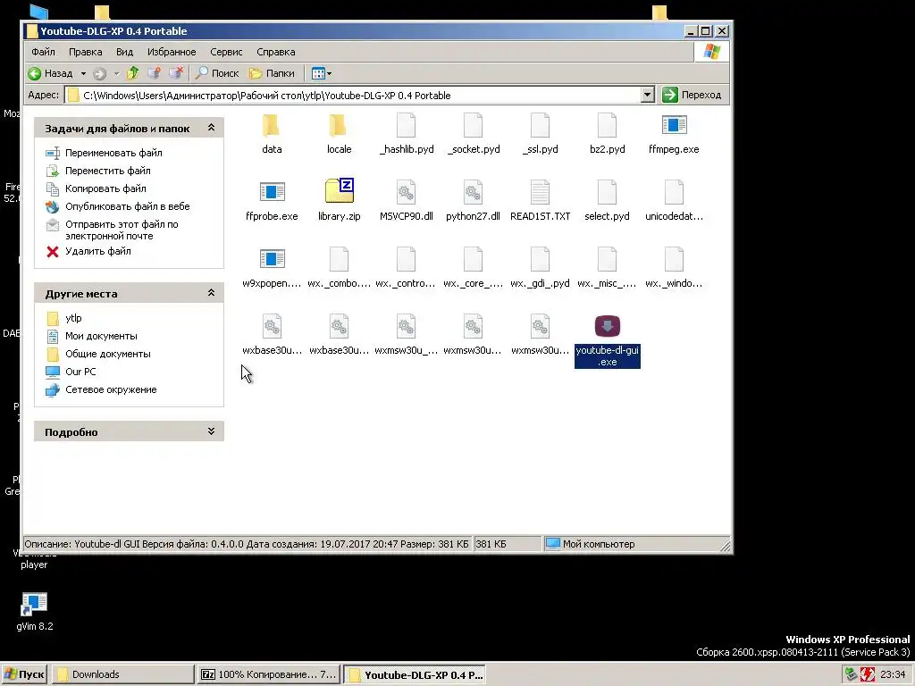
Task: Select the library.zip archive
Action: pos(339,200)
